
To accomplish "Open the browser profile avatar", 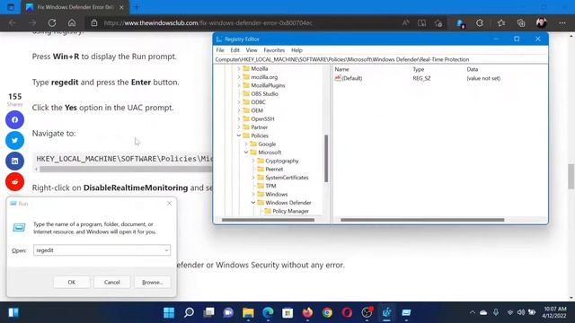I will [541, 22].
